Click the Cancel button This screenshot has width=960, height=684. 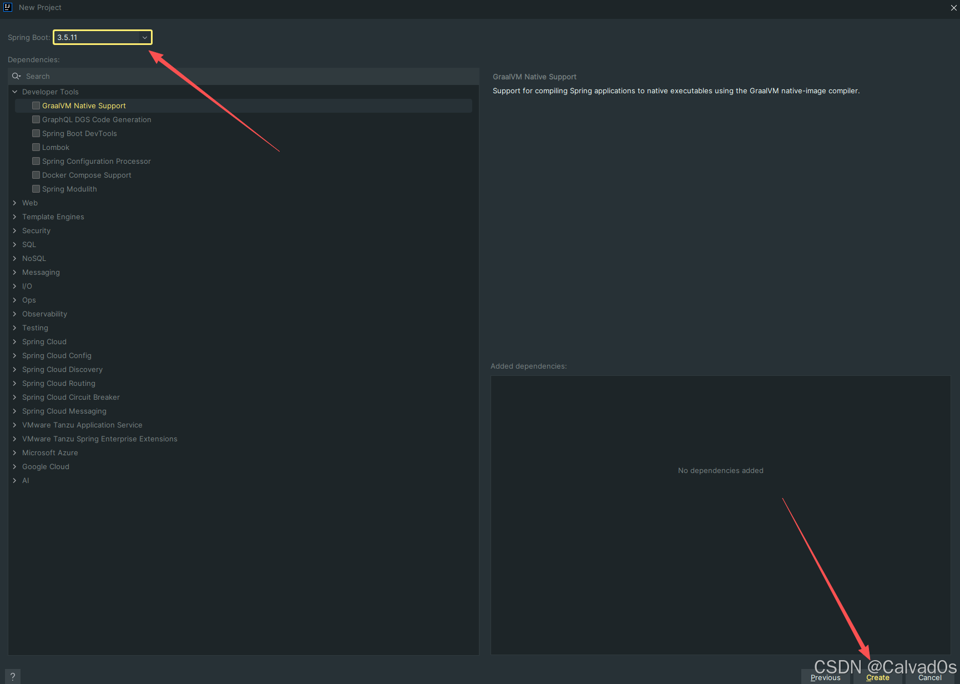[929, 677]
